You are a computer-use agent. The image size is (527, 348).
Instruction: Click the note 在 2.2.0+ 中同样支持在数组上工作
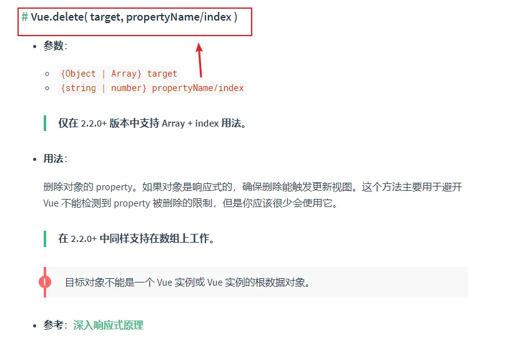point(137,238)
